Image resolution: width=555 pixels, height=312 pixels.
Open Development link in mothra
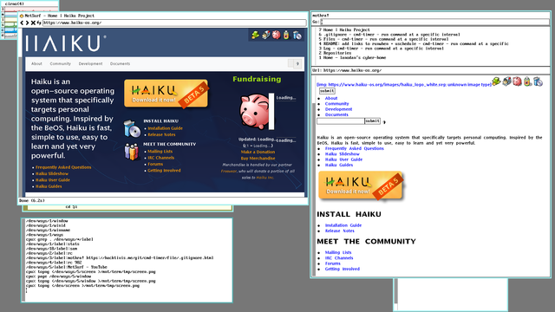click(x=339, y=109)
